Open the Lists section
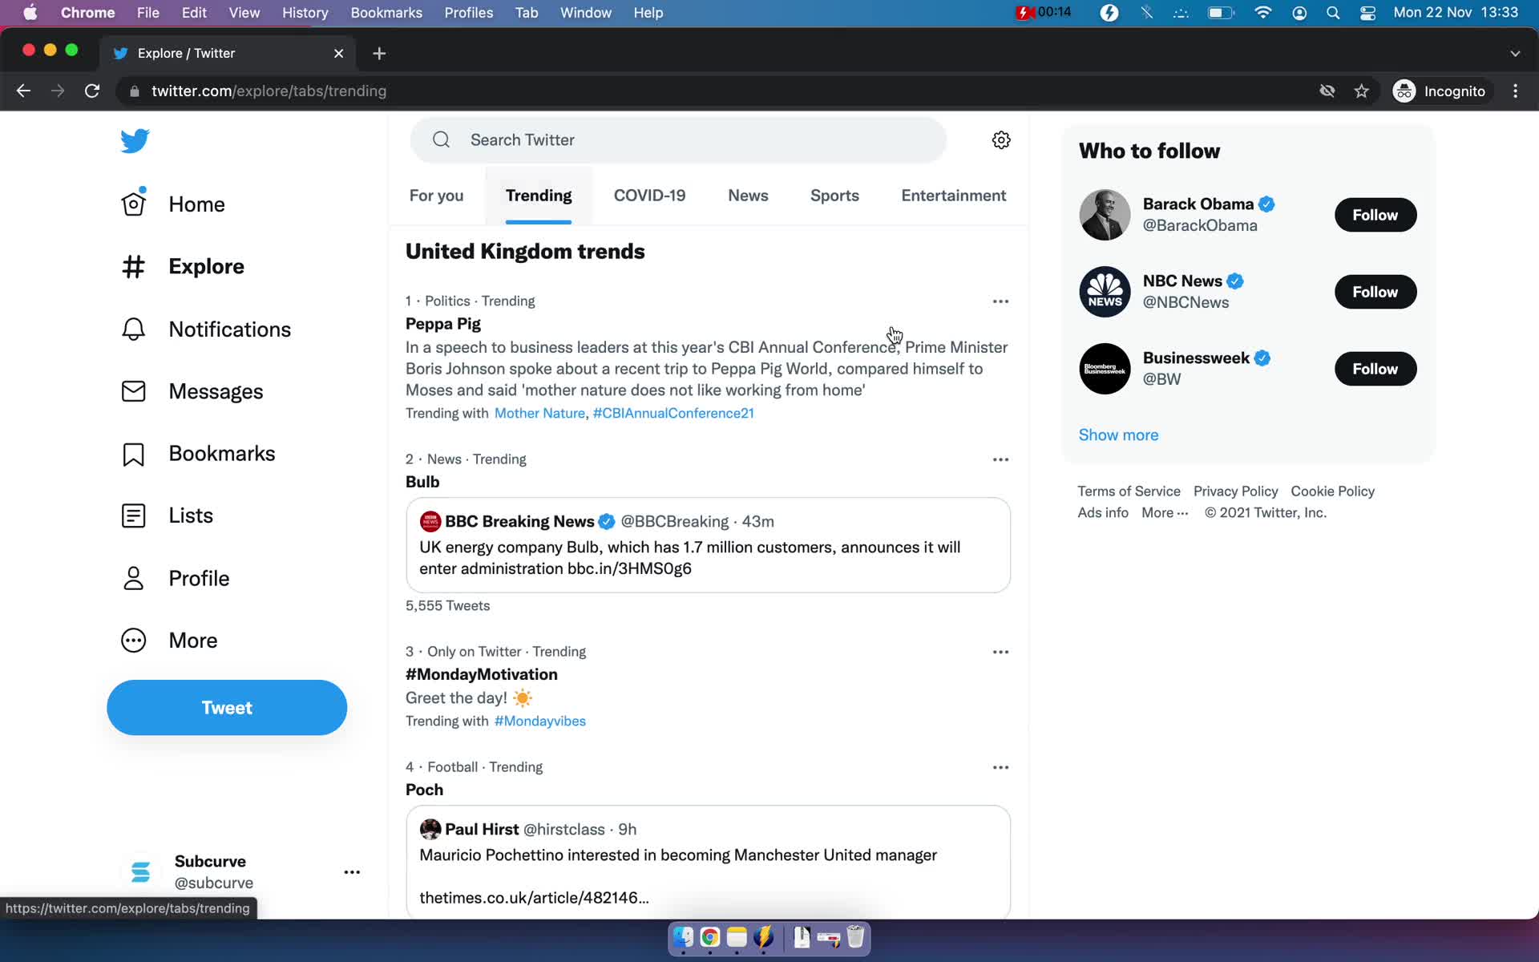Screen dimensions: 1539x962 (189, 515)
